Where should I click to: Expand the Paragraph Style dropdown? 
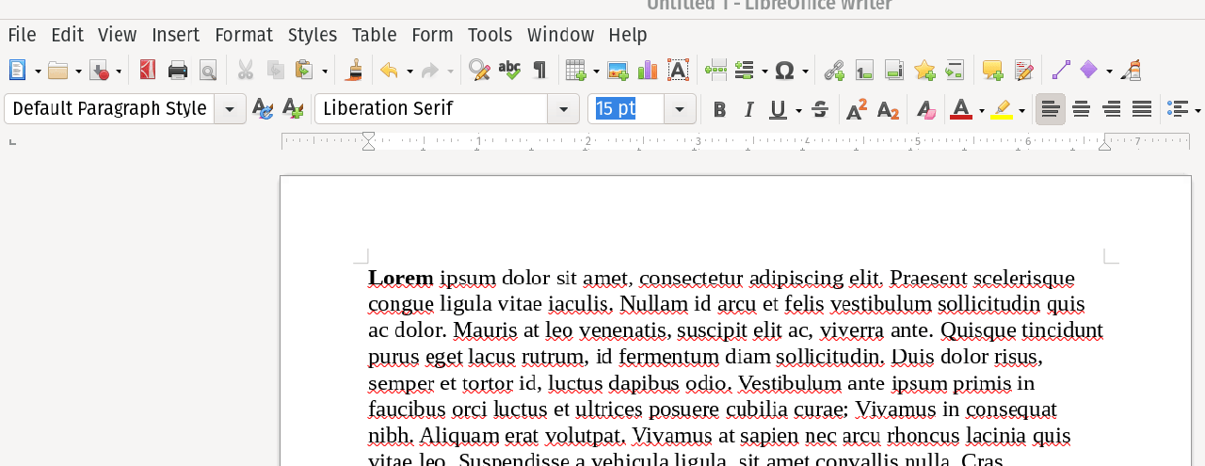click(x=230, y=109)
